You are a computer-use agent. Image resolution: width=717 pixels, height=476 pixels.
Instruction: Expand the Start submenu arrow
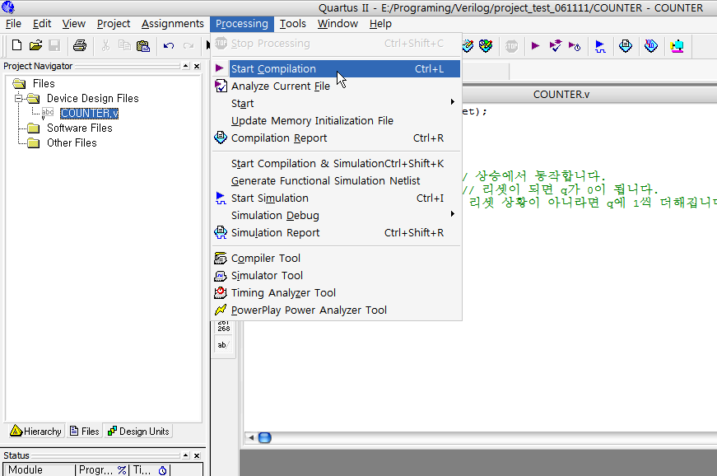452,102
